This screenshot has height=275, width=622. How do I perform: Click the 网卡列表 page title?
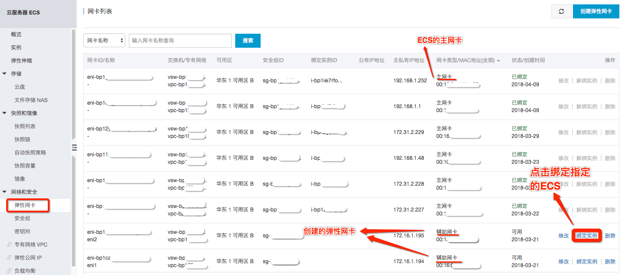100,11
